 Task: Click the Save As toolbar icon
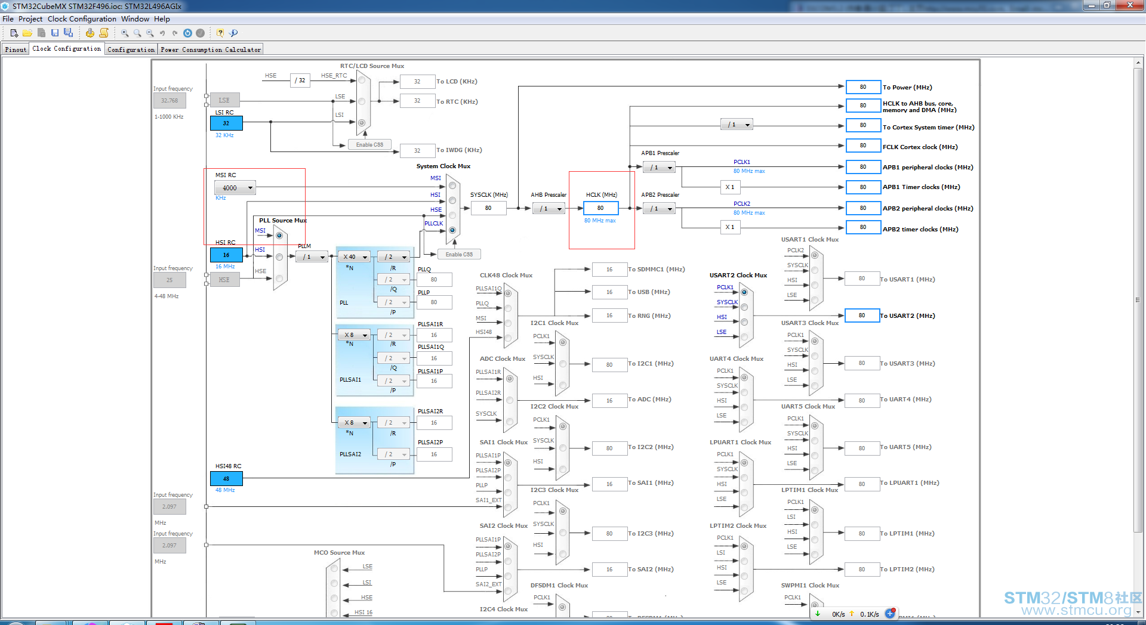68,33
